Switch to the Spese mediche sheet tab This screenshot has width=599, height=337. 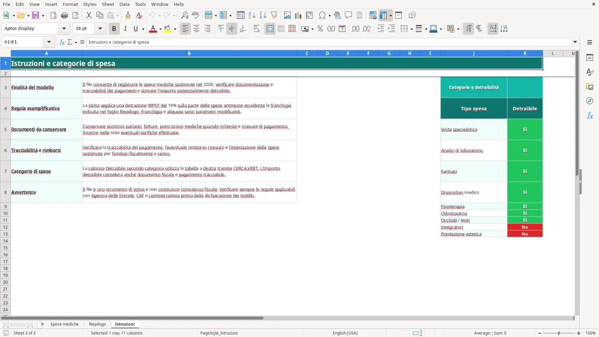tap(64, 324)
